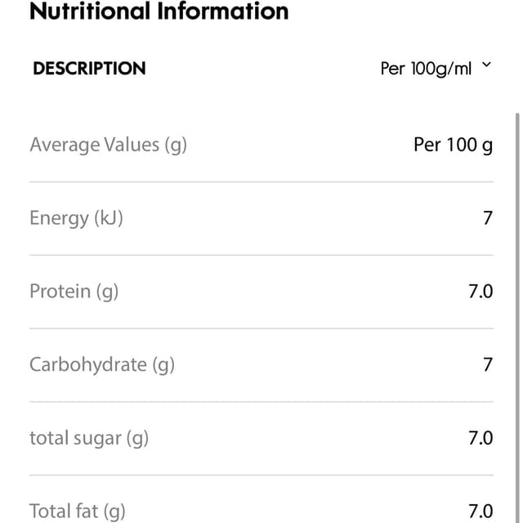
Task: Select the Total fat (g) row label
Action: (78, 512)
